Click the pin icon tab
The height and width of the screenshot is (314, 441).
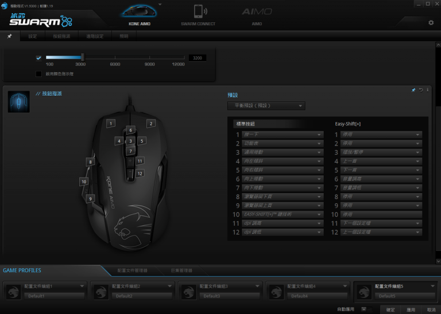(10, 36)
